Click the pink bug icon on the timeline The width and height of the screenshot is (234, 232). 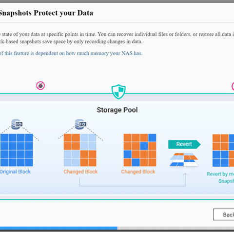coord(40,86)
